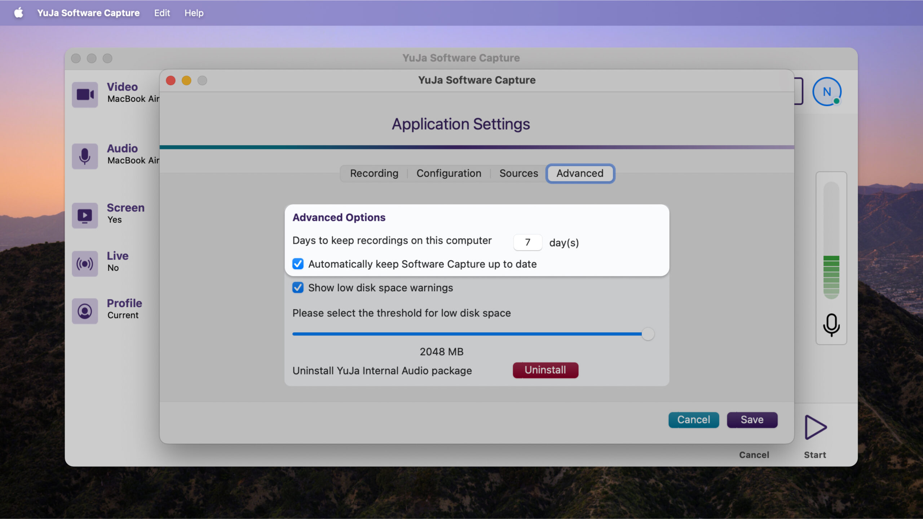Uncheck Automatically keep Software Capture up to date

click(298, 264)
